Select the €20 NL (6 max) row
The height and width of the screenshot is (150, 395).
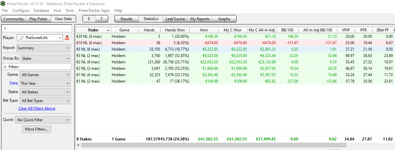pos(235,36)
